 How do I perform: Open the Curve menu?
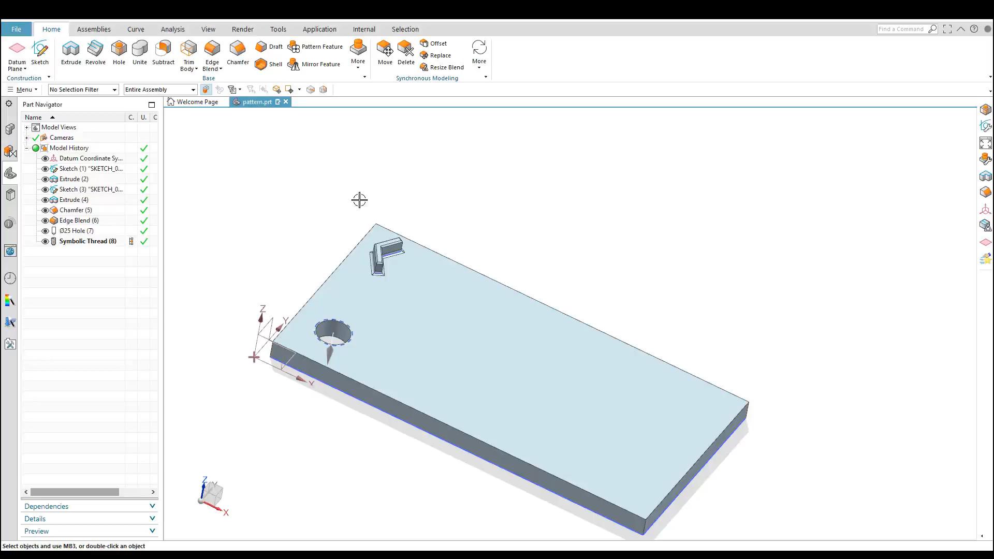(x=135, y=28)
